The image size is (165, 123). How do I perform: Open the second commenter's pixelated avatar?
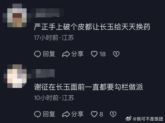click(x=17, y=76)
